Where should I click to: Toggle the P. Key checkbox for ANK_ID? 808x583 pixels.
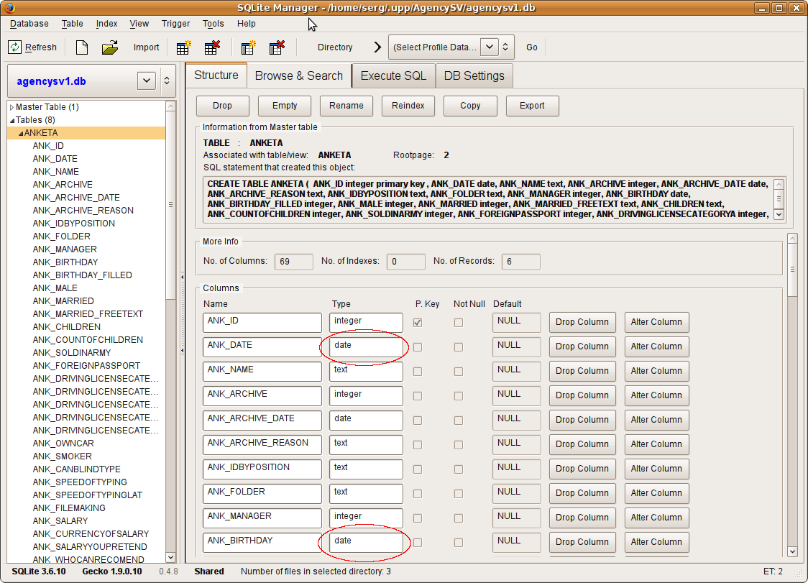point(418,323)
